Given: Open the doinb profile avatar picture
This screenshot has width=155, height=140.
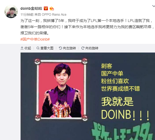Looking at the screenshot, I should click(11, 11).
